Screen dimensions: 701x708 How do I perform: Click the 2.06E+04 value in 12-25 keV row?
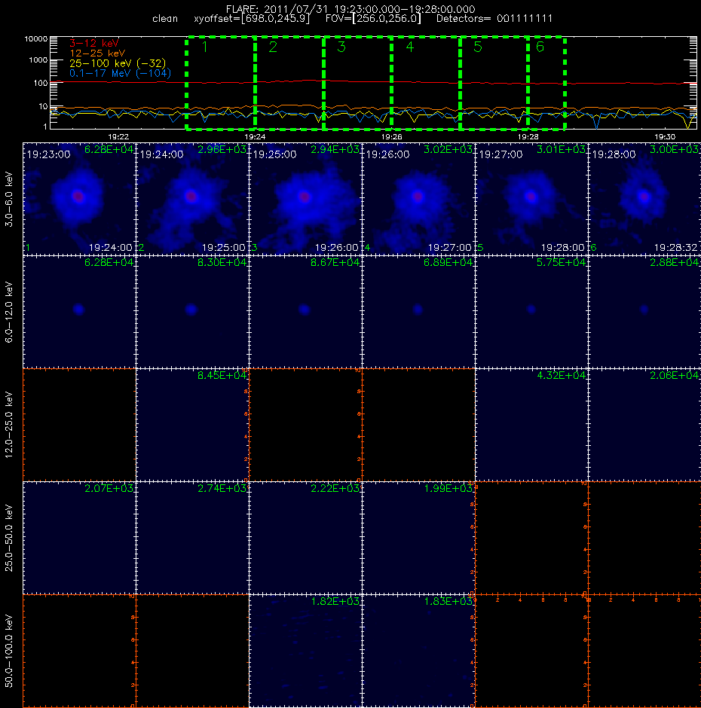point(675,375)
